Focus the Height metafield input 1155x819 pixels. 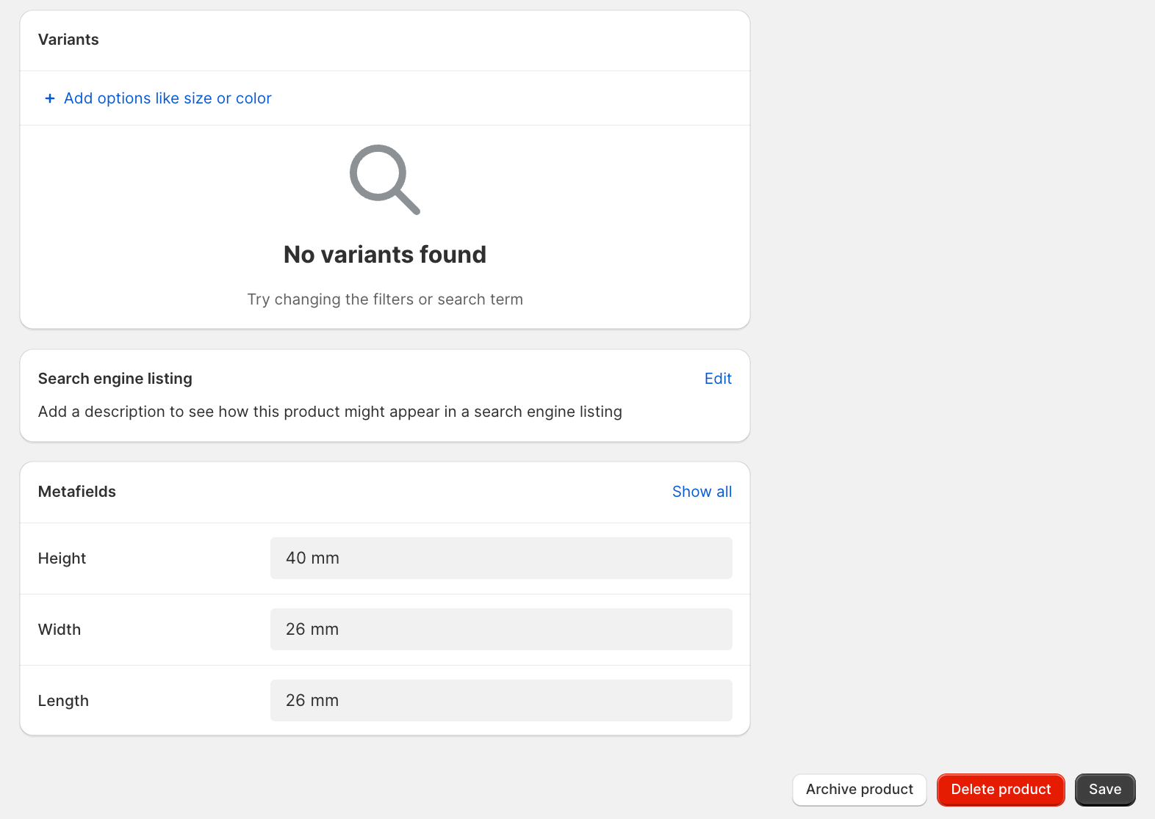coord(501,558)
